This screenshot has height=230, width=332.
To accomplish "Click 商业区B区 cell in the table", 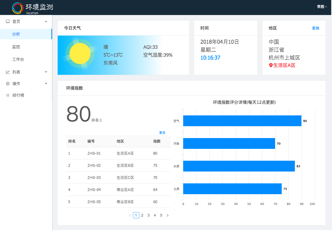I will click(x=125, y=202).
